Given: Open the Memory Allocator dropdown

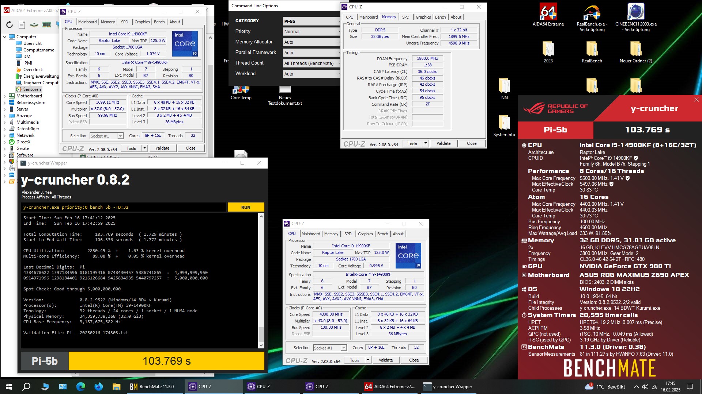Looking at the screenshot, I should [x=312, y=42].
